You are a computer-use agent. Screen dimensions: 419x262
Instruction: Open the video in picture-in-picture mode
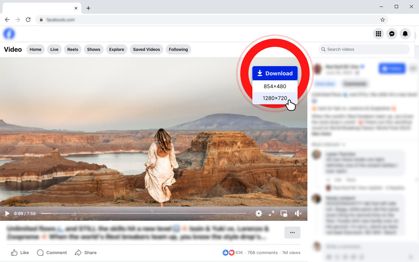point(284,213)
